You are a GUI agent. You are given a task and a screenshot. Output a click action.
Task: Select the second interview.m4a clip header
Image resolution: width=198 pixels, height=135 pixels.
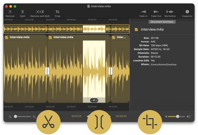tap(79, 37)
